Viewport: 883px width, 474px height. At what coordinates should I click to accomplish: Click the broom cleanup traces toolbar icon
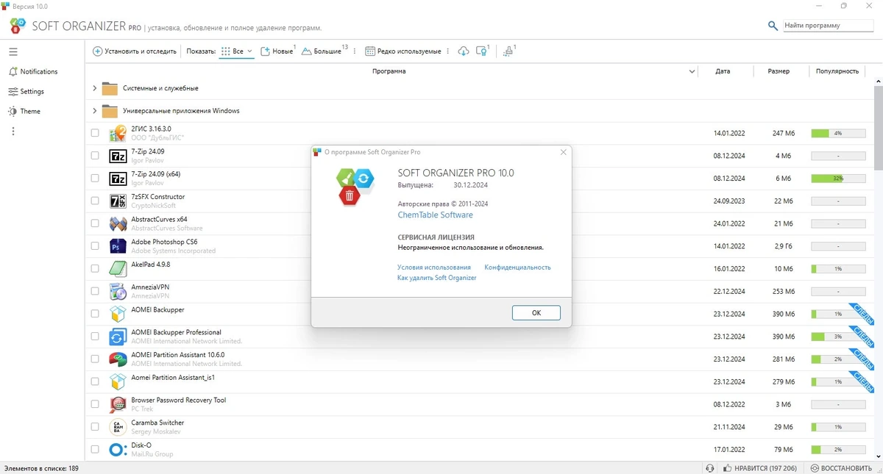(x=508, y=51)
